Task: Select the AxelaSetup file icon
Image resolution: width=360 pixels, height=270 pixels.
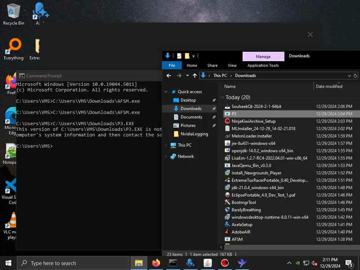Action: 227,224
